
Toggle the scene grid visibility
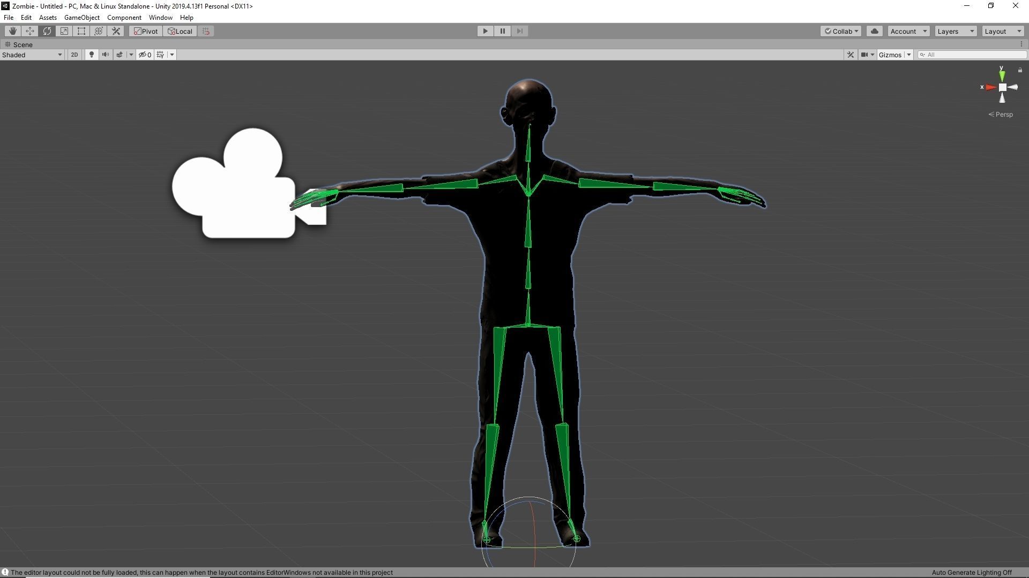160,55
